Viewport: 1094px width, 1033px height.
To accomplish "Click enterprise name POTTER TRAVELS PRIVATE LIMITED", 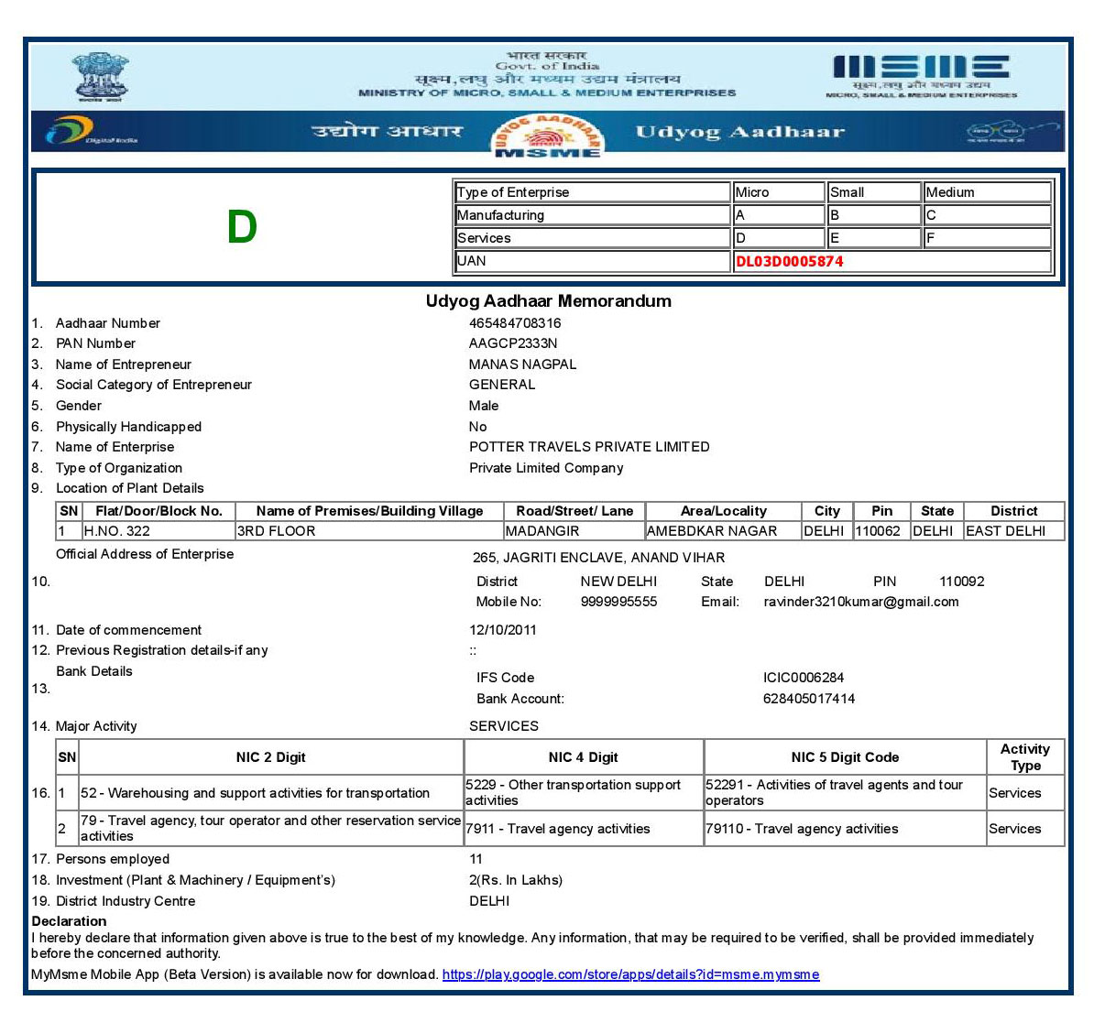I will tap(589, 446).
